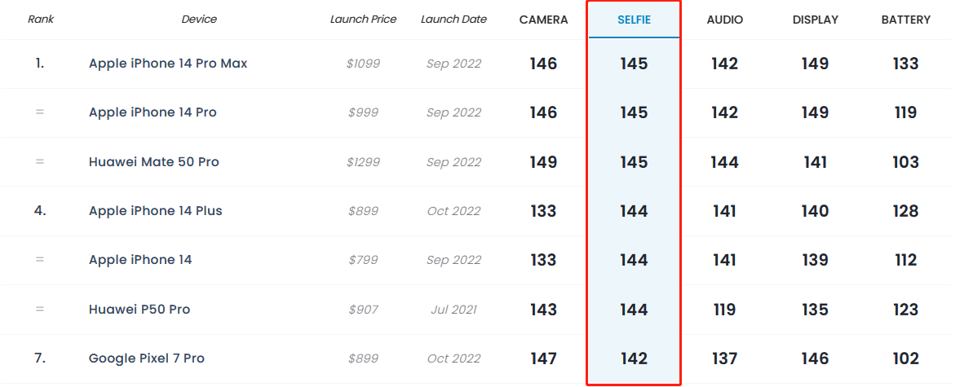Go to the Apple iPhone 14 page
973x387 pixels.
140,260
